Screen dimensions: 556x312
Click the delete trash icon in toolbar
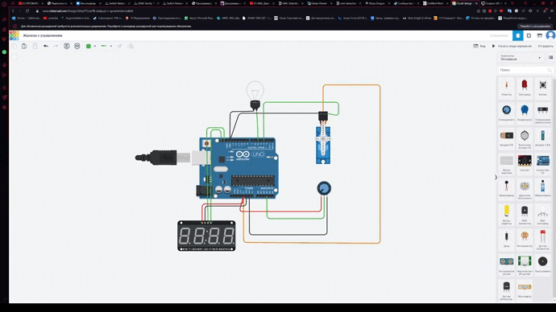coord(35,46)
